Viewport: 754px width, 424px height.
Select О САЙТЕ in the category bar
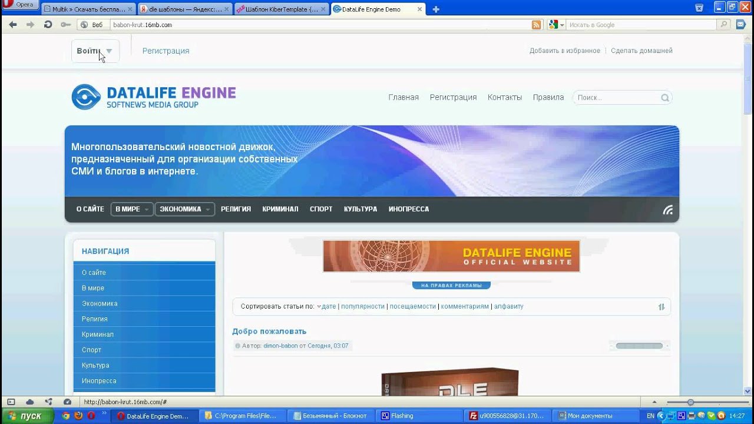pyautogui.click(x=90, y=209)
